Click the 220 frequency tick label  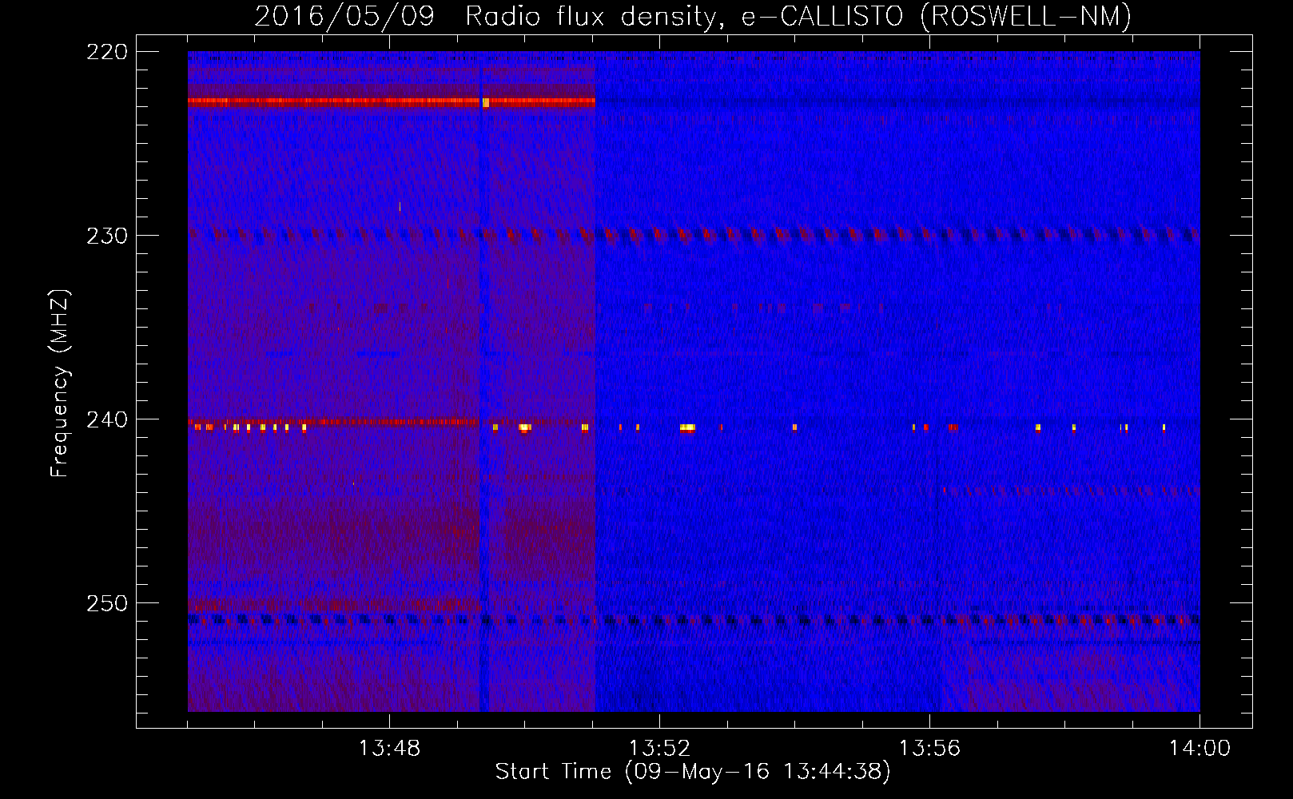[107, 52]
